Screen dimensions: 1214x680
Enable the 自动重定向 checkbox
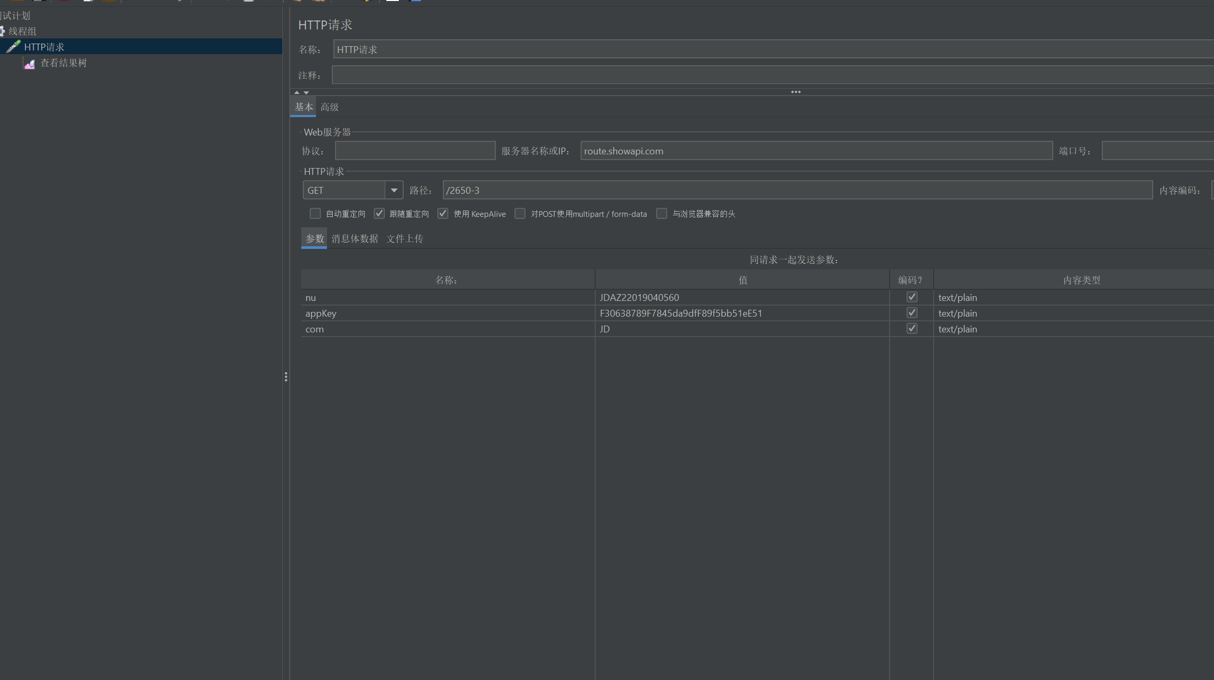pos(315,214)
